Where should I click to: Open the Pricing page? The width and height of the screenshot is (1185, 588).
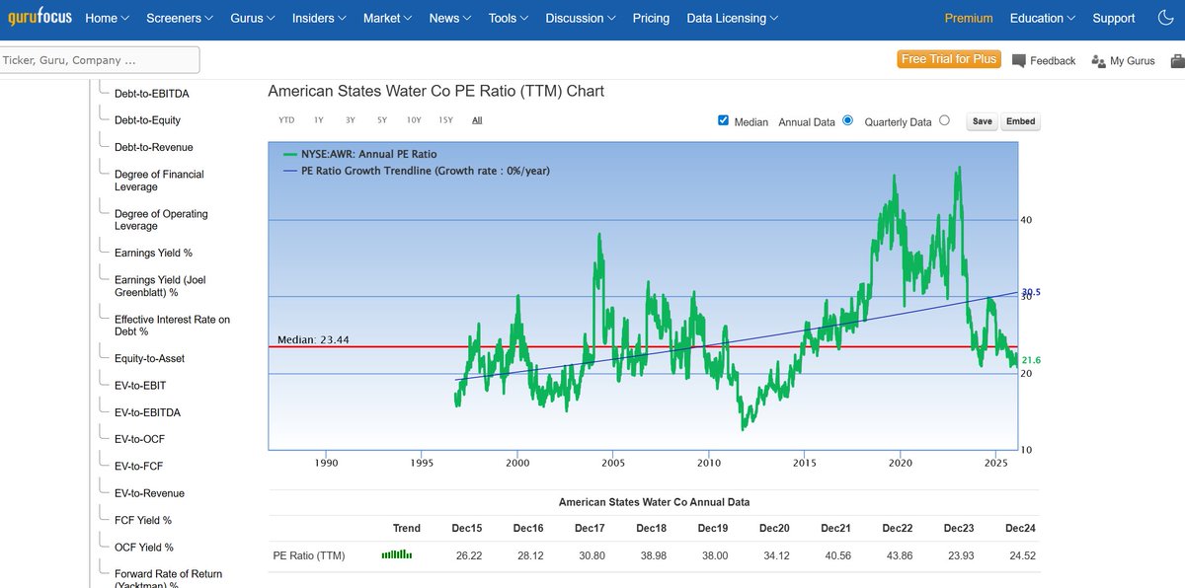651,18
